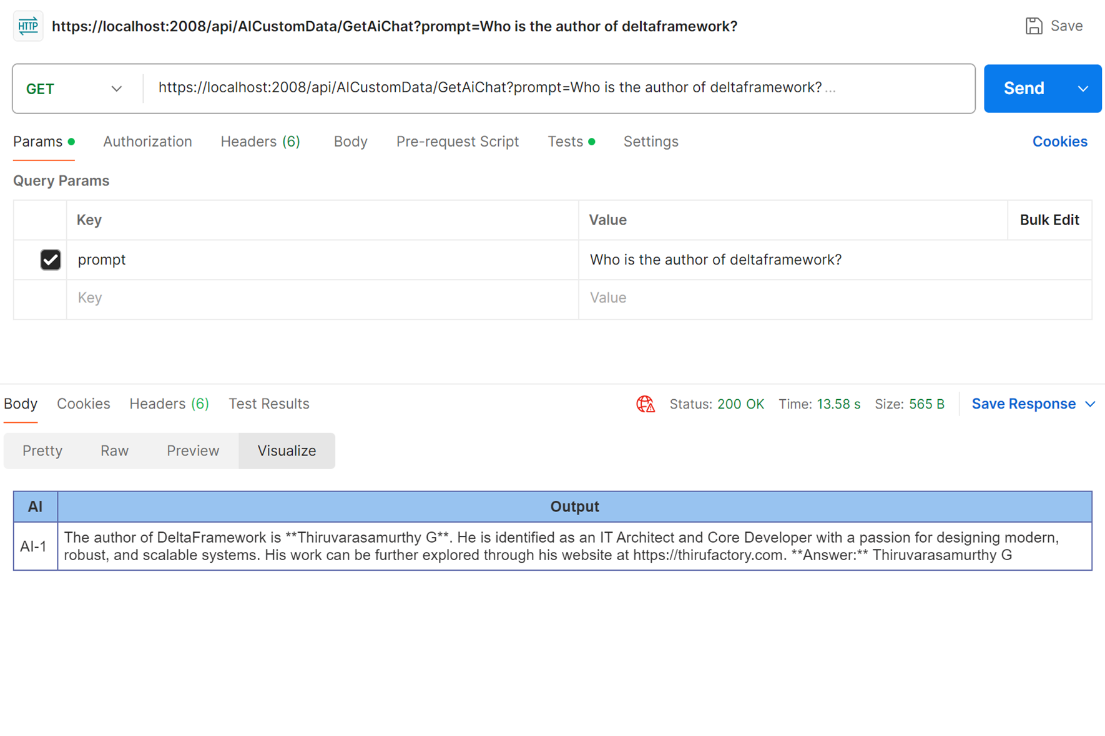Open the Authorization tab
Screen dimensions: 1105x736
pyautogui.click(x=147, y=142)
